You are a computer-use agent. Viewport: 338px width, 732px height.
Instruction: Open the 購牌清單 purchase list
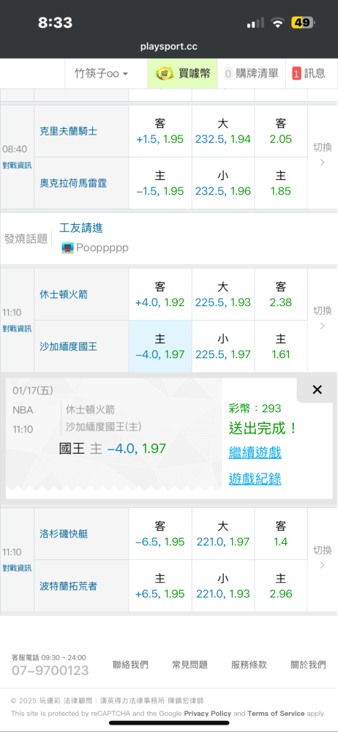(x=251, y=73)
